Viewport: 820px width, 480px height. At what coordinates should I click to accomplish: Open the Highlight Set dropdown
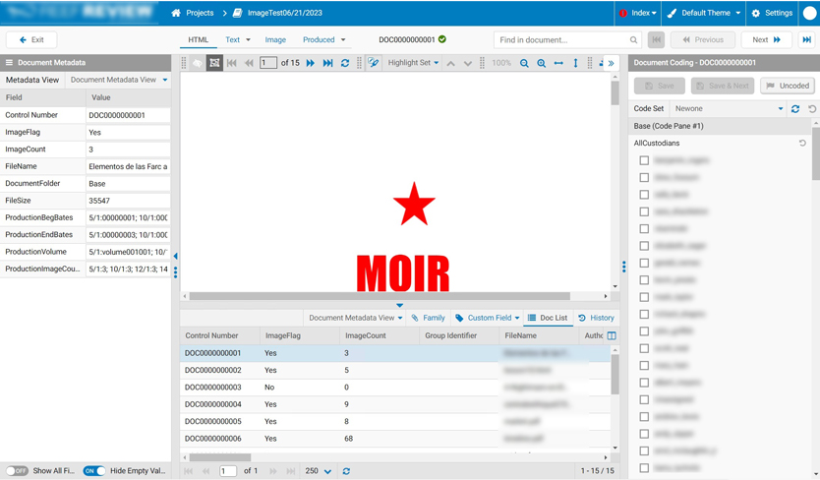pyautogui.click(x=413, y=63)
